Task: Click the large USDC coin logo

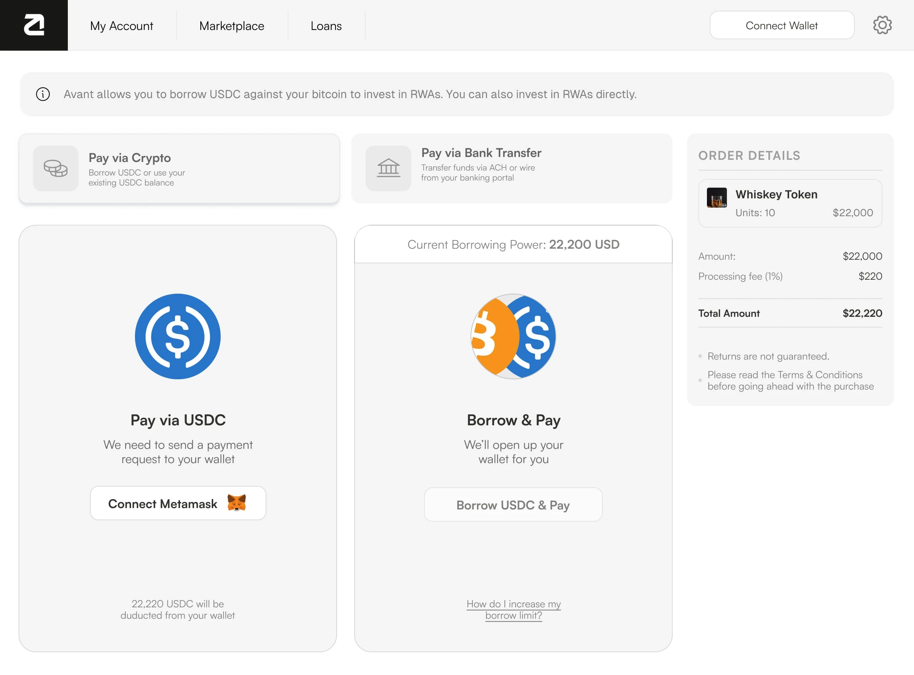Action: click(177, 336)
